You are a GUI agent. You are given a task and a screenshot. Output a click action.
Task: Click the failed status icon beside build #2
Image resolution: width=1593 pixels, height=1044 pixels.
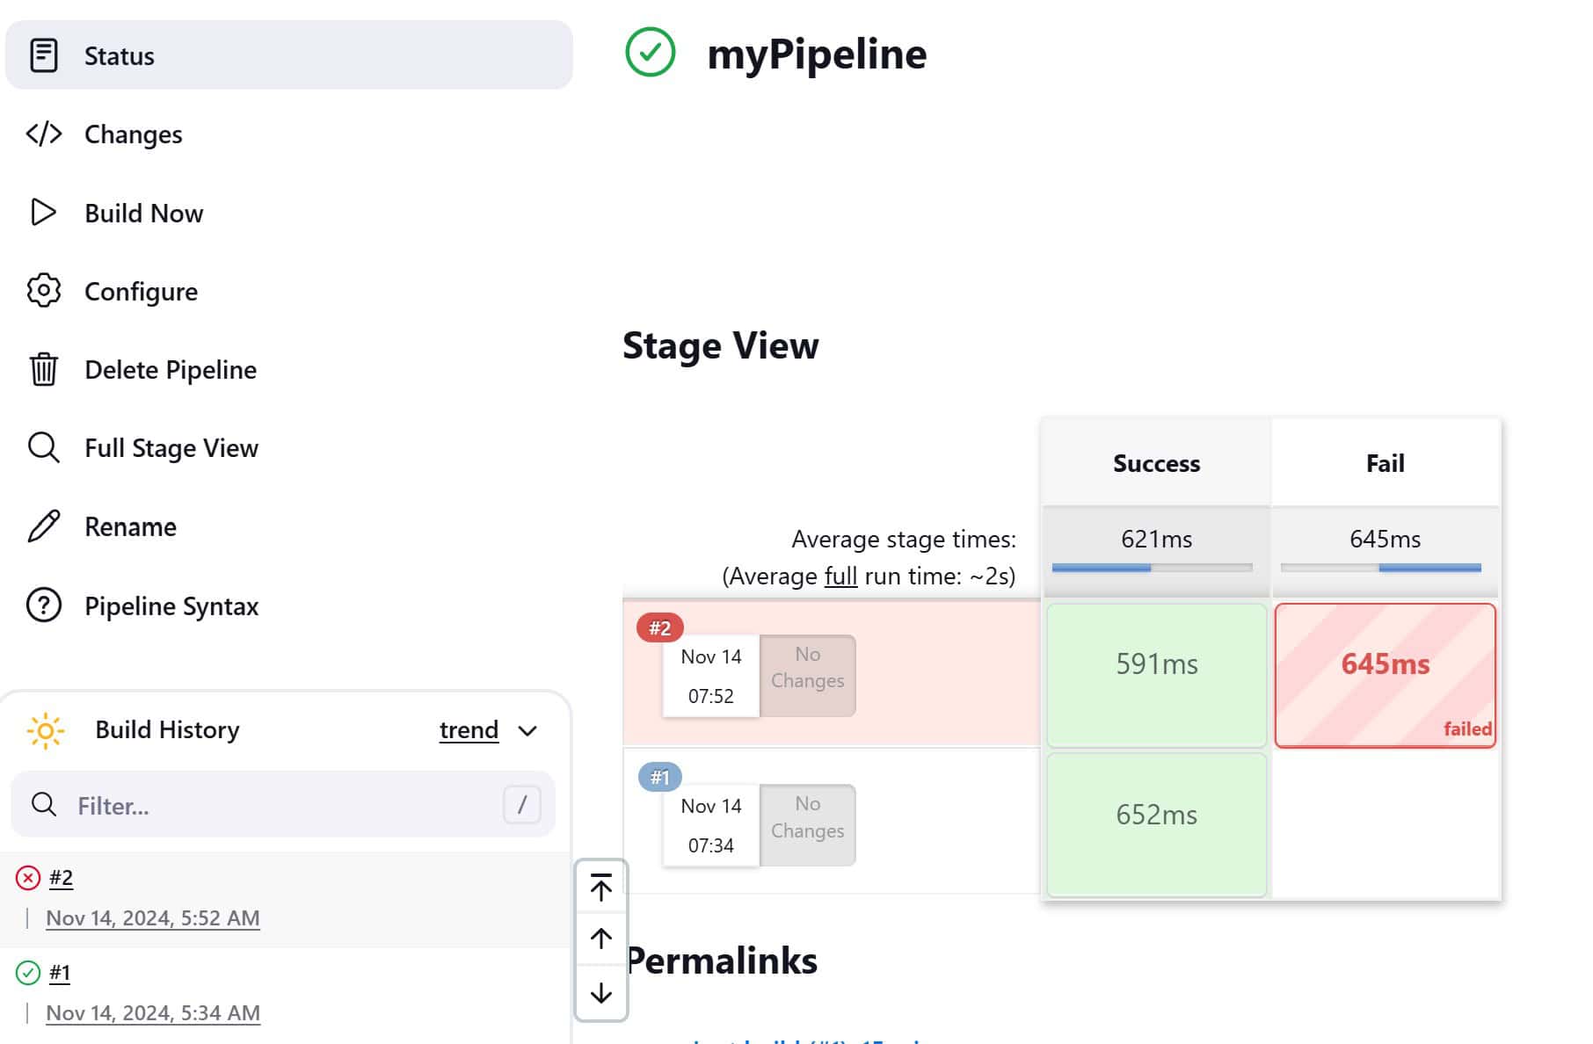point(26,876)
